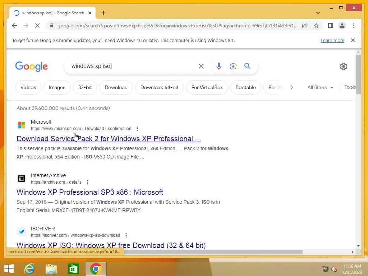Open Google quick settings gear
The width and height of the screenshot is (368, 276).
343,66
